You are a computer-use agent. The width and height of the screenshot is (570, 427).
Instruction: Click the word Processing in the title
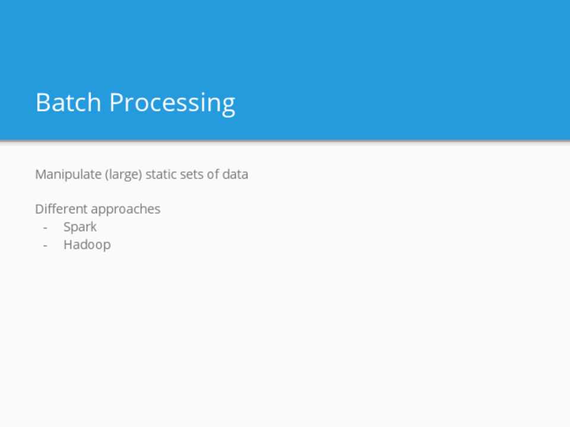(x=172, y=103)
